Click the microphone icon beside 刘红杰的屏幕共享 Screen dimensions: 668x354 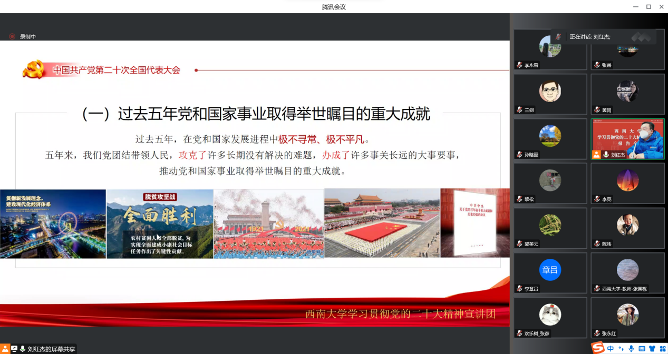[x=23, y=349]
